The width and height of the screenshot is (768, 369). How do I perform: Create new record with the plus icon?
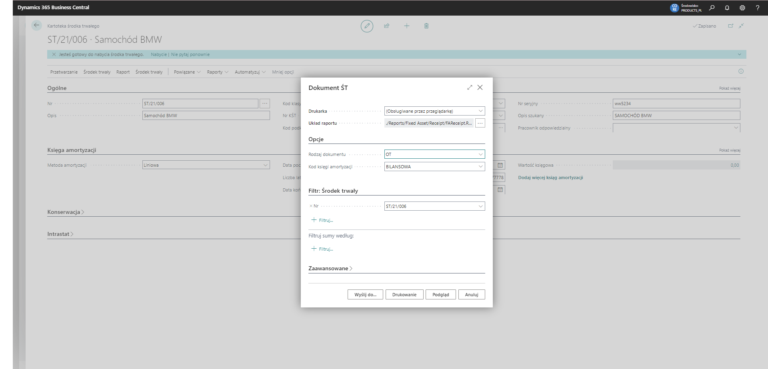[x=407, y=26]
